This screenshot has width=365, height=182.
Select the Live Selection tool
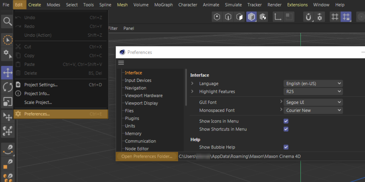coord(7,40)
